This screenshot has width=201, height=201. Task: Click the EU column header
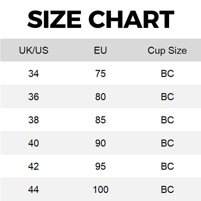click(100, 51)
